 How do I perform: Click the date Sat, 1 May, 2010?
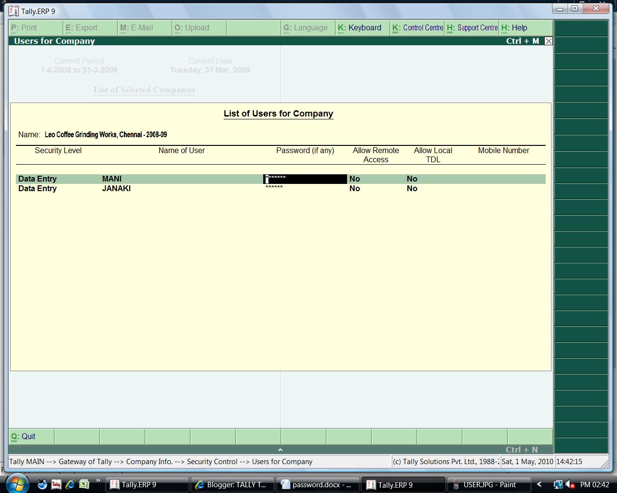(x=527, y=462)
